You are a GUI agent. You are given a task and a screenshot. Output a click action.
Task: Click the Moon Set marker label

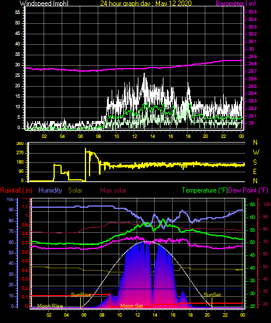click(131, 306)
